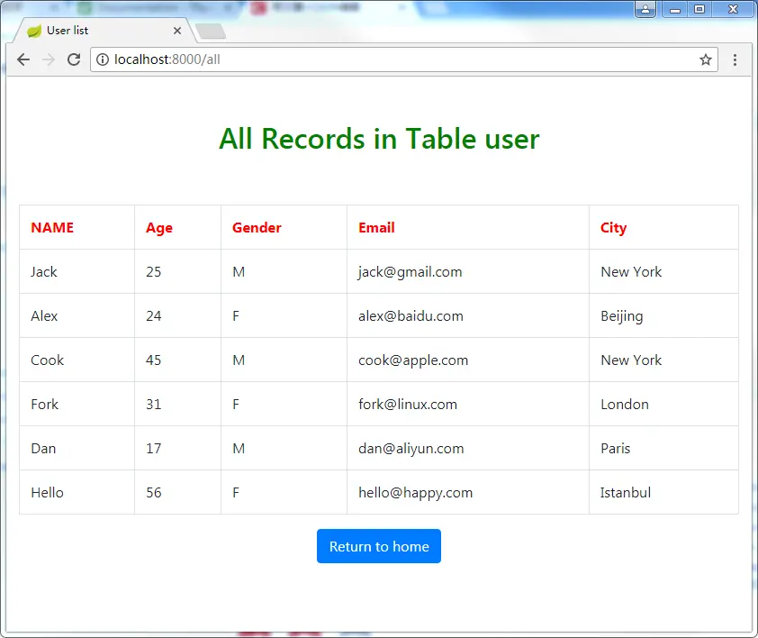Viewport: 758px width, 638px height.
Task: Click the email dan@aliyun.com
Action: point(411,449)
